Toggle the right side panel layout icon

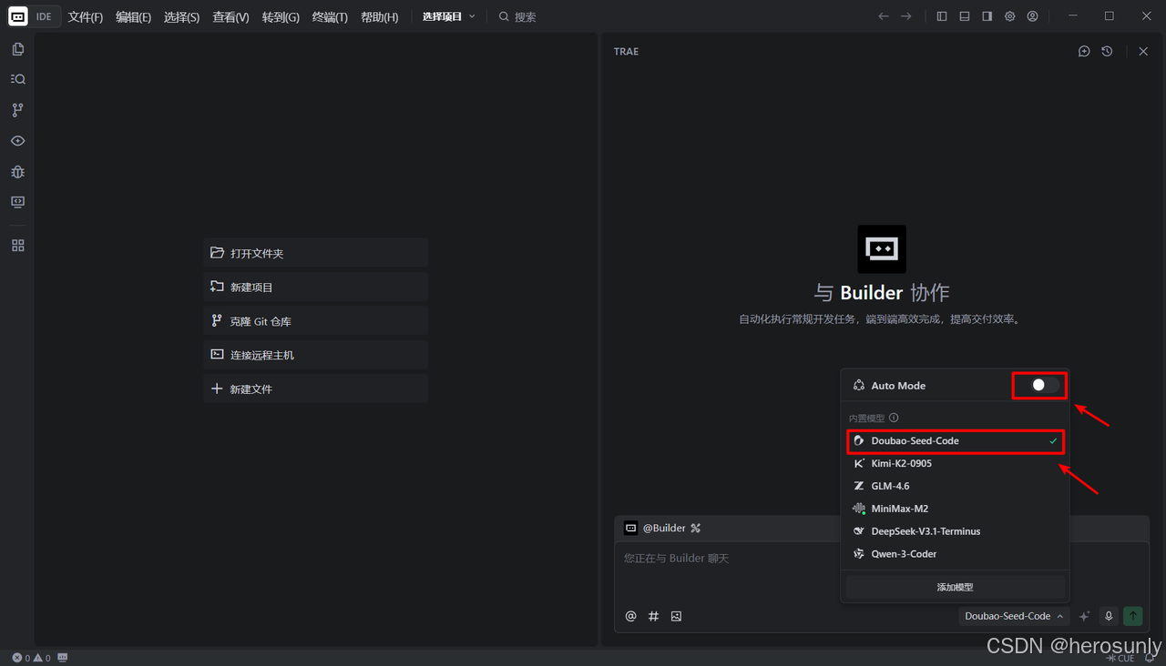tap(987, 16)
